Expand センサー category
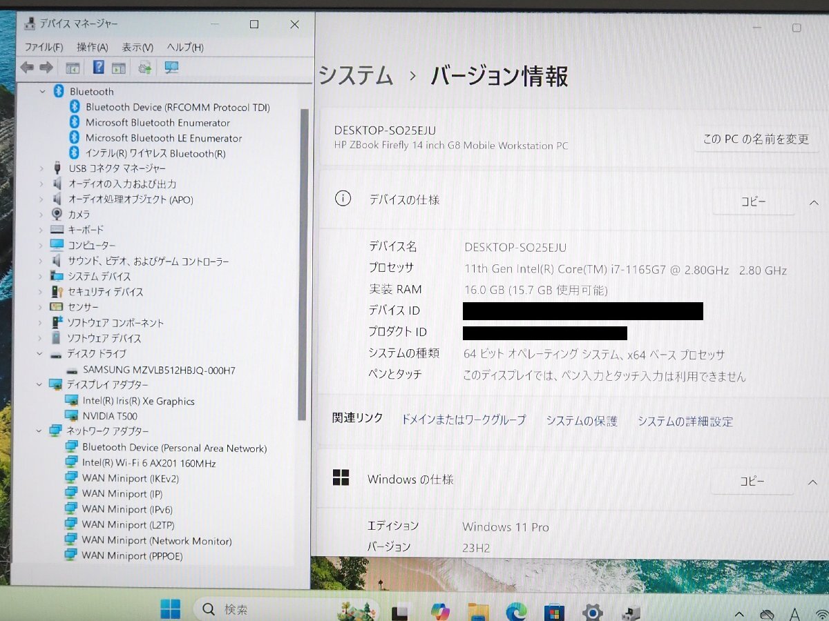 (41, 307)
